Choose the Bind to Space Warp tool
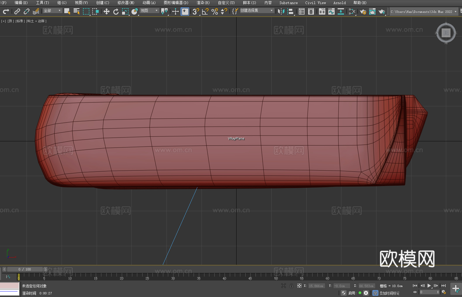Screen dimensions: 462x297 point(36,11)
